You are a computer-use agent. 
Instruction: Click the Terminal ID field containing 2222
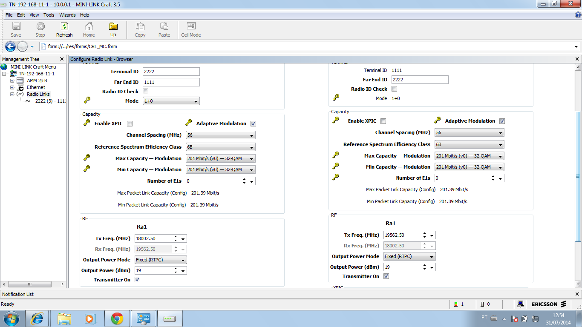[171, 72]
